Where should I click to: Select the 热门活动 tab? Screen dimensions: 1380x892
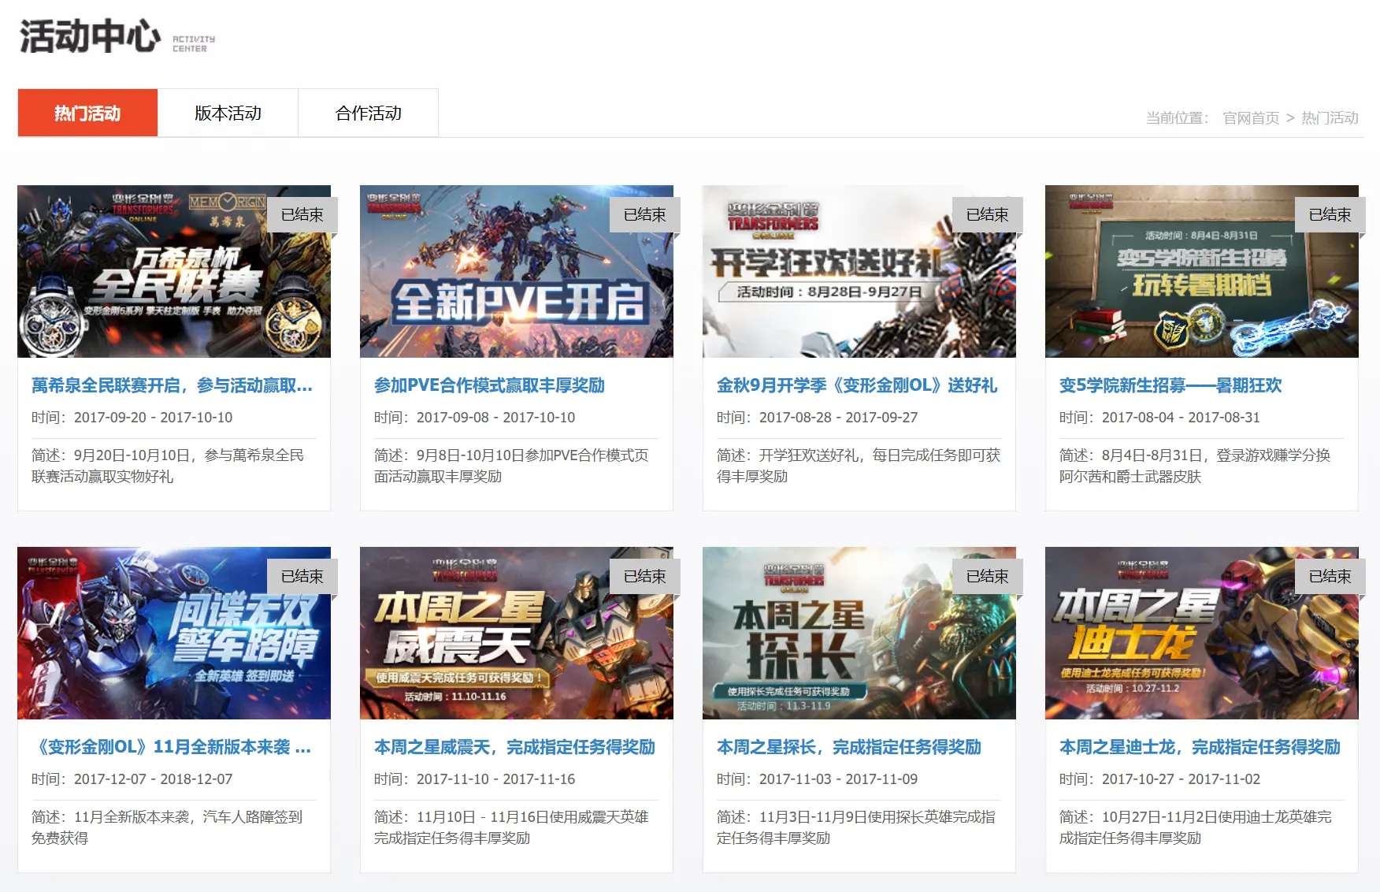(87, 113)
